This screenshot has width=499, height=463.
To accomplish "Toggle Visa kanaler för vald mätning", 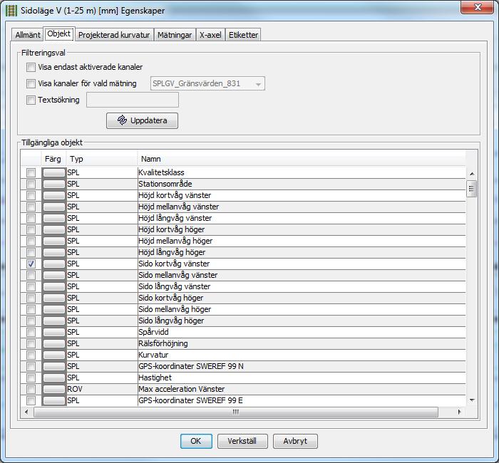I will pos(31,83).
